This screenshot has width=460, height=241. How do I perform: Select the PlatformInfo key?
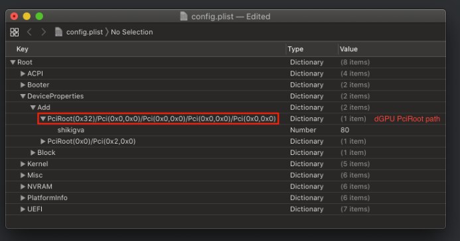tap(47, 198)
